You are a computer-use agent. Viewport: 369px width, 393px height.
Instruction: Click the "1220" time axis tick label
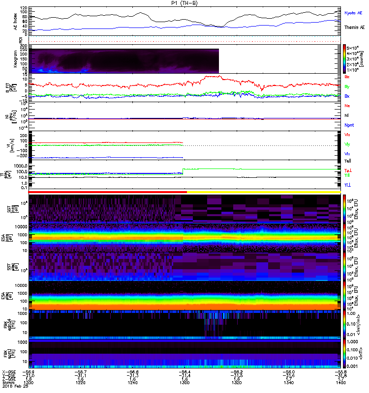pyautogui.click(x=80, y=383)
